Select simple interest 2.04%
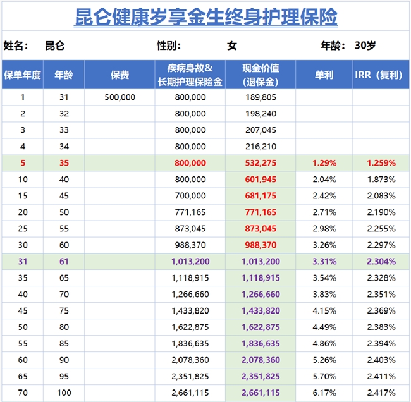This screenshot has height=402, width=411. click(x=324, y=180)
